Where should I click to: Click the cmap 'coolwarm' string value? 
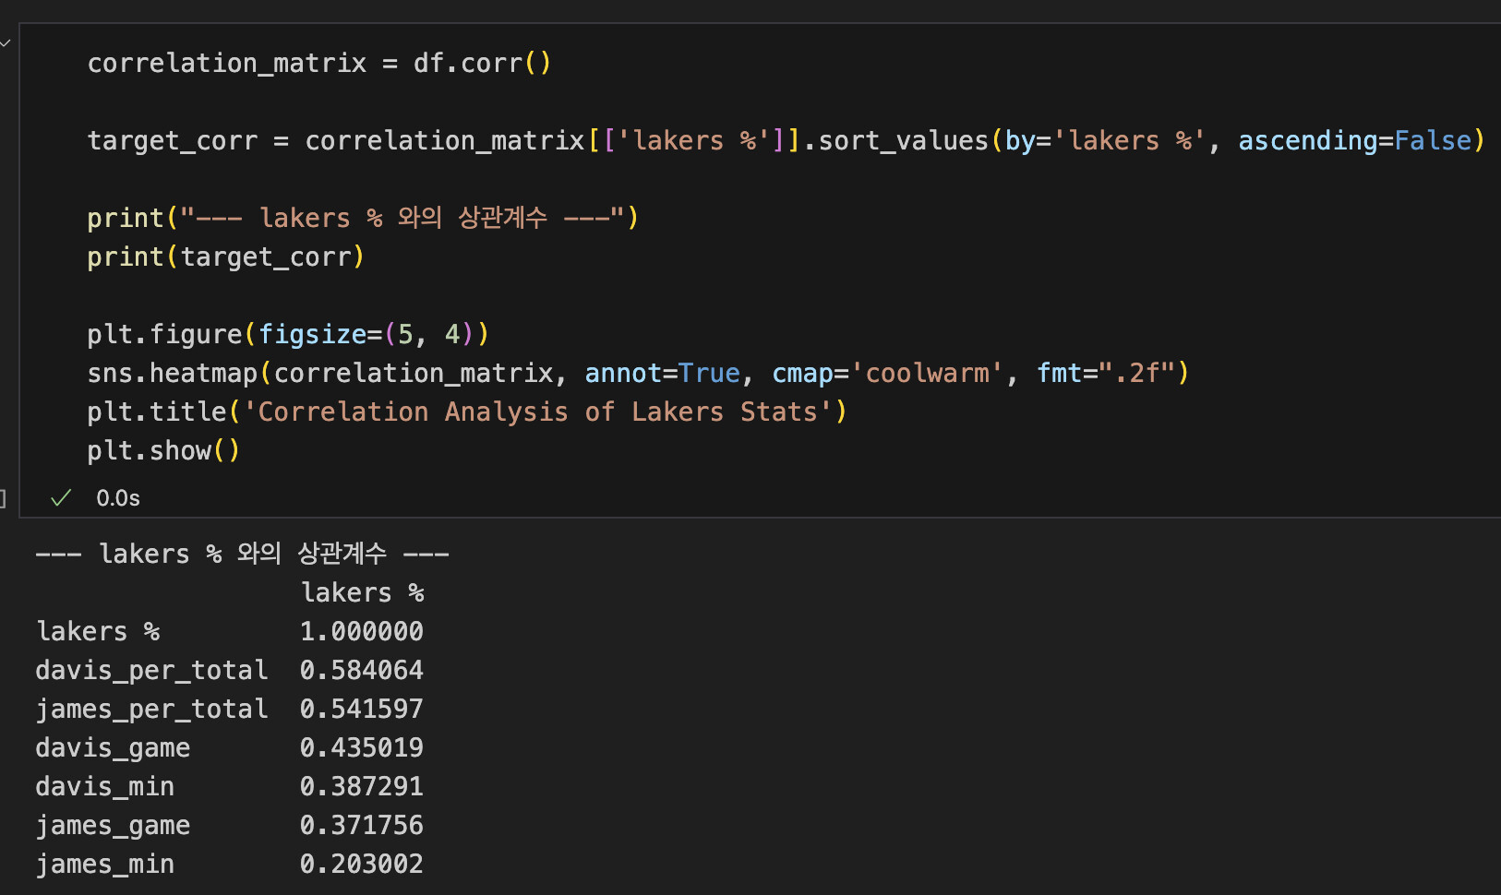[x=926, y=373]
